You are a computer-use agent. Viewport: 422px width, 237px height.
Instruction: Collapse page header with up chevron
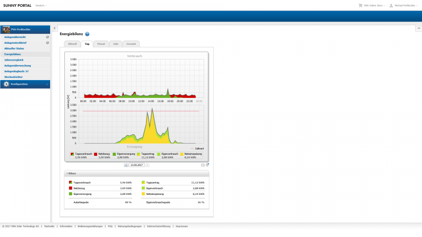(419, 28)
